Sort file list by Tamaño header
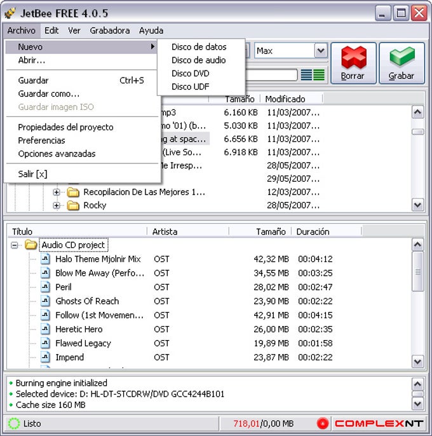The height and width of the screenshot is (436, 432). click(x=234, y=99)
